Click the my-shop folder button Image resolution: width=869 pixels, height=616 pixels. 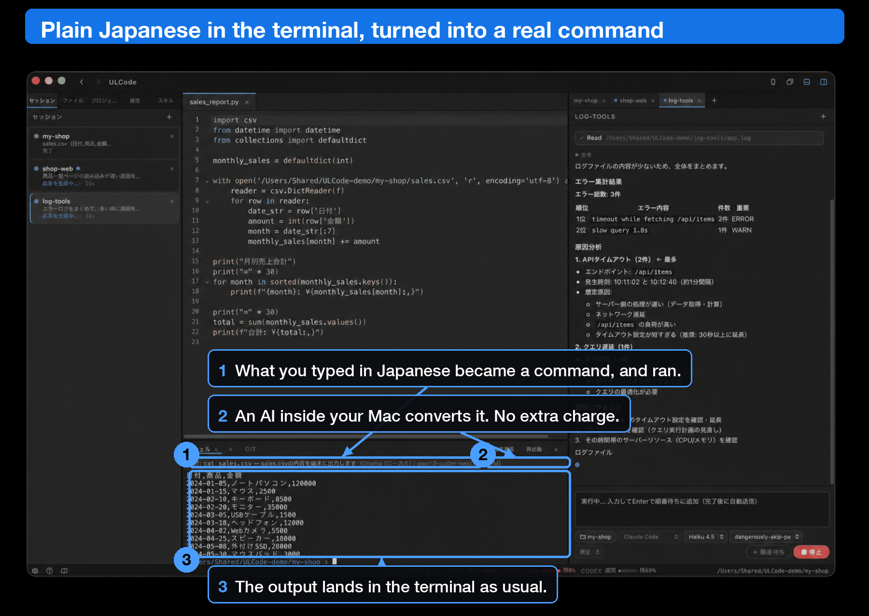(595, 537)
